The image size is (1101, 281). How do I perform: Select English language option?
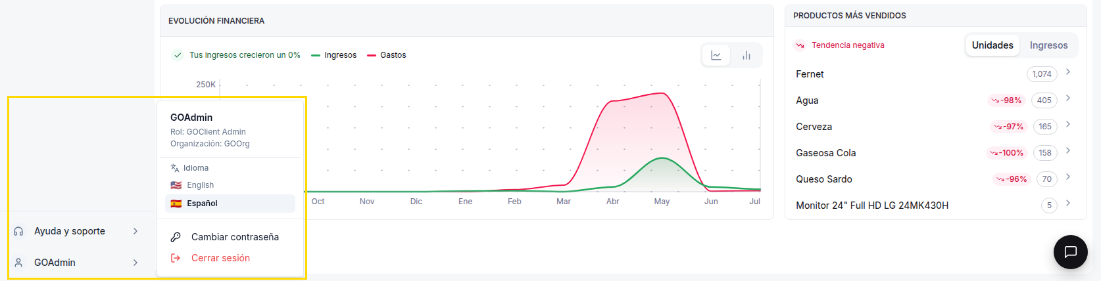(x=230, y=185)
